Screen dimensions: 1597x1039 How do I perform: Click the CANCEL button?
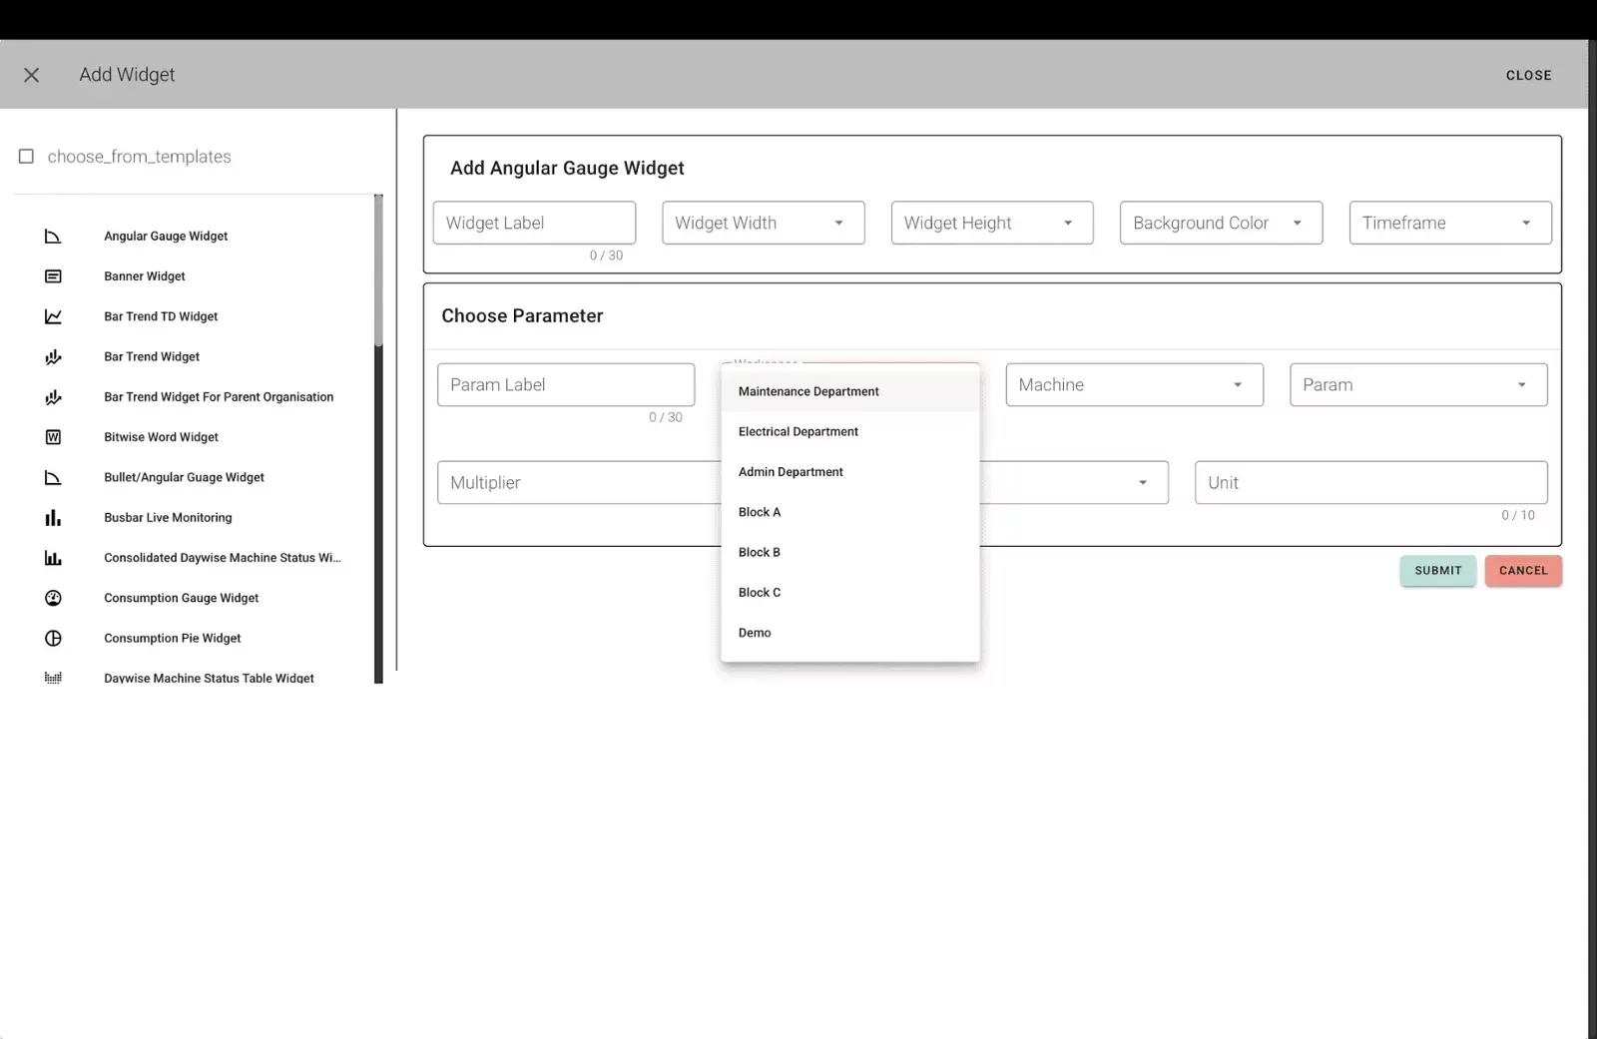point(1522,570)
